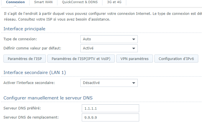Click the Configurer manuellement le serveur DNS heading
Image resolution: width=202 pixels, height=126 pixels.
click(x=48, y=98)
